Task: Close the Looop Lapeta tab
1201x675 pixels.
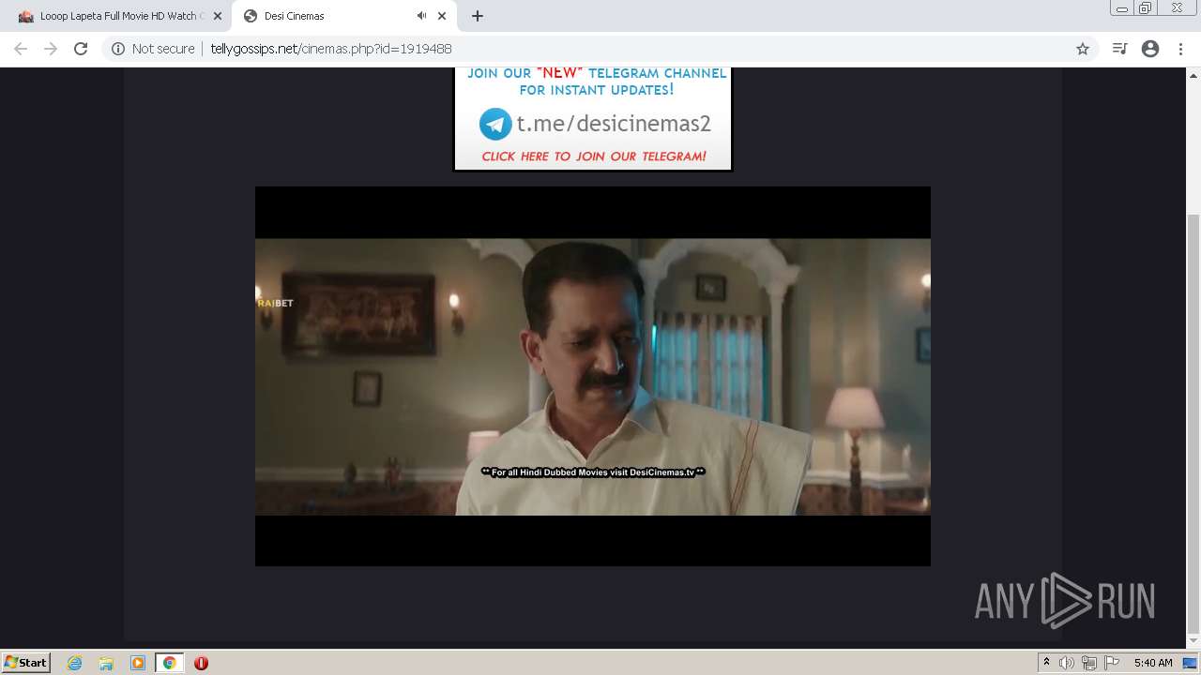Action: [218, 16]
